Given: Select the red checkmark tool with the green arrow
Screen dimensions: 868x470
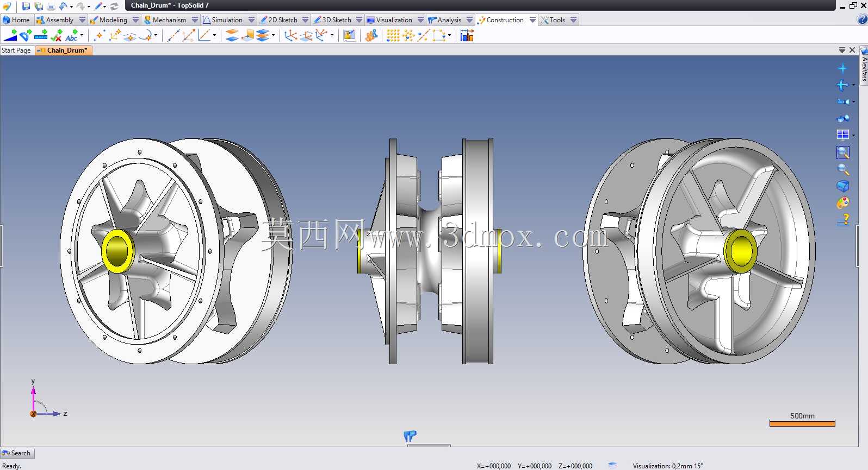Looking at the screenshot, I should pos(56,36).
